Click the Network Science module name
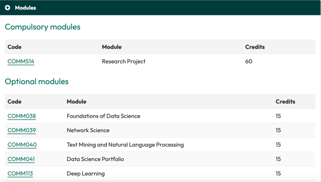The image size is (321, 182). [x=88, y=131]
